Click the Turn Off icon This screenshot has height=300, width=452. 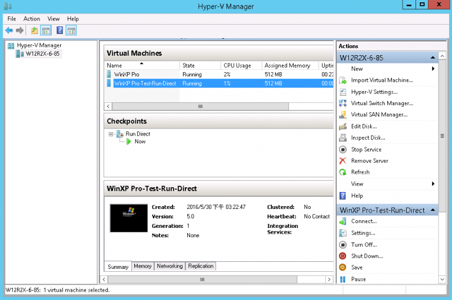(343, 245)
